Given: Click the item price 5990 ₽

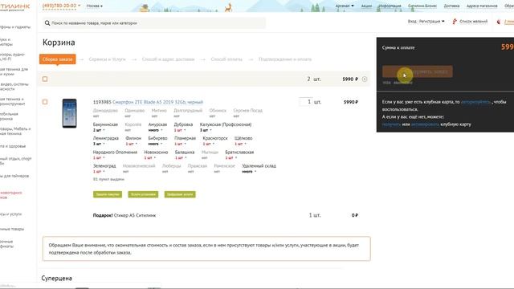Looking at the screenshot, I should tap(351, 102).
